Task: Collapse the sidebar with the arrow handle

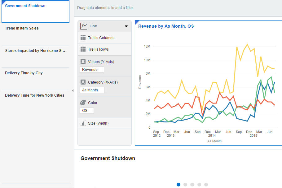Action: (73, 90)
